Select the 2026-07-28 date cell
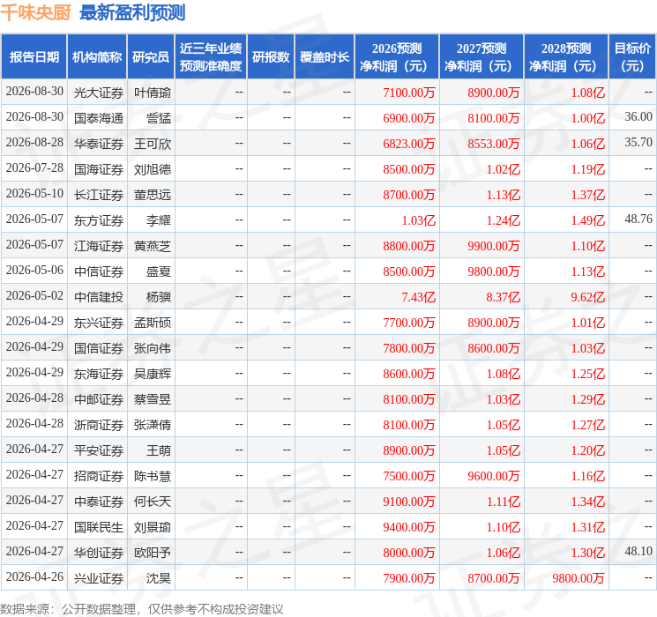The width and height of the screenshot is (657, 617). (x=34, y=168)
